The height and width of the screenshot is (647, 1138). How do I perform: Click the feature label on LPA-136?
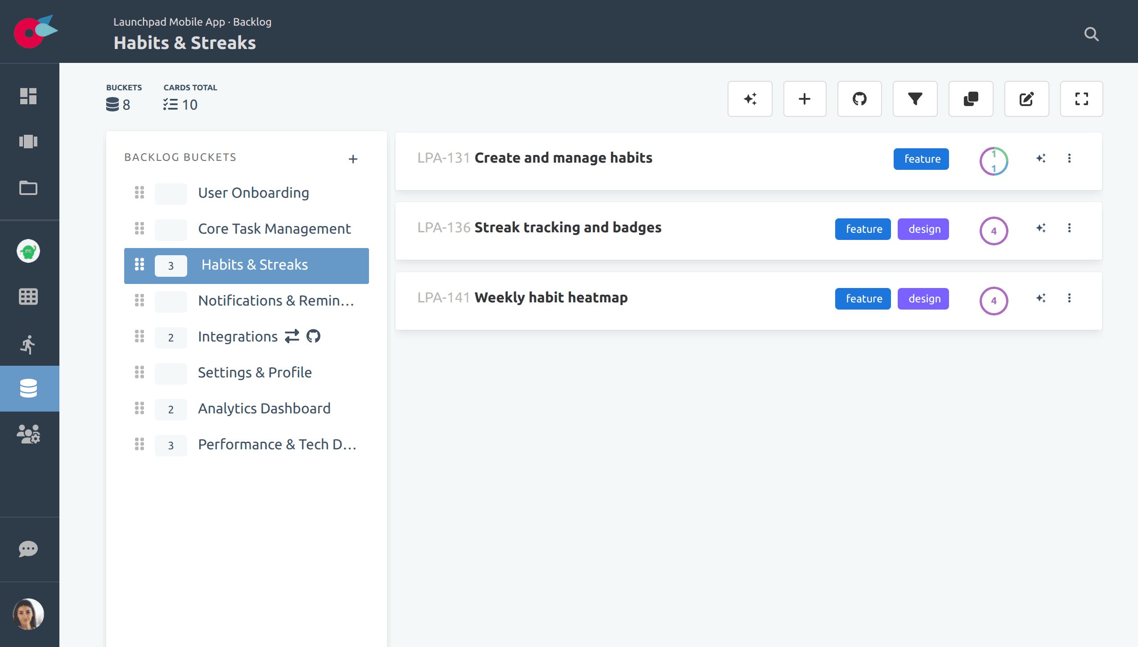[x=862, y=229]
